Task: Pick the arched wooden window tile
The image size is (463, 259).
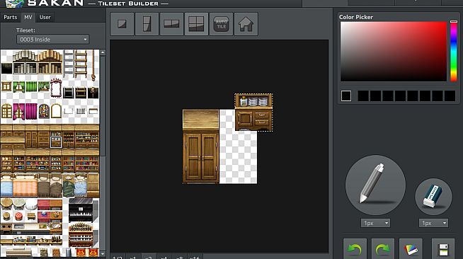Action: [x=6, y=111]
